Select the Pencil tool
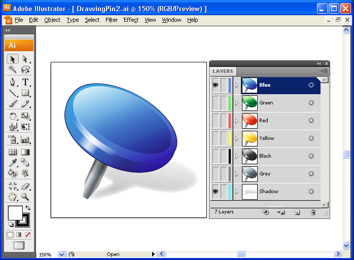The height and width of the screenshot is (260, 354). 25,103
